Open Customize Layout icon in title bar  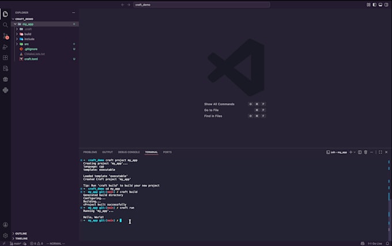click(368, 5)
